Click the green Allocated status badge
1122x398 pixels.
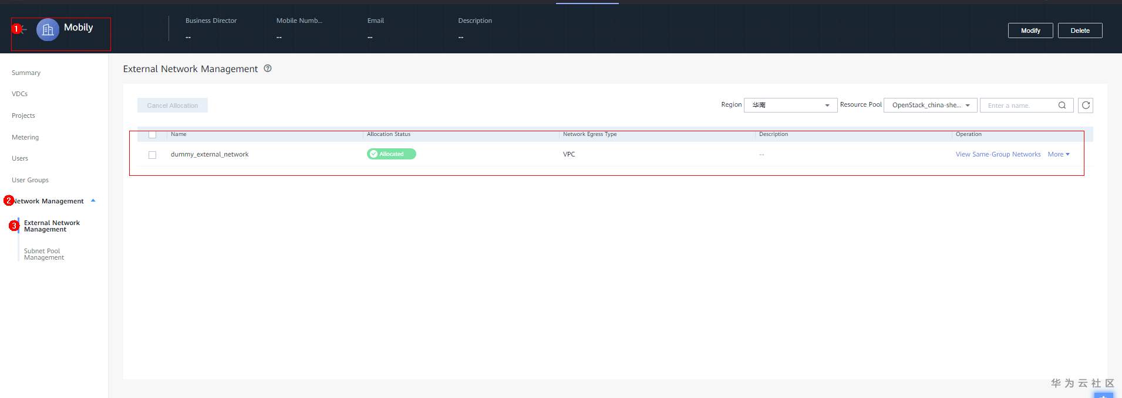(x=391, y=154)
